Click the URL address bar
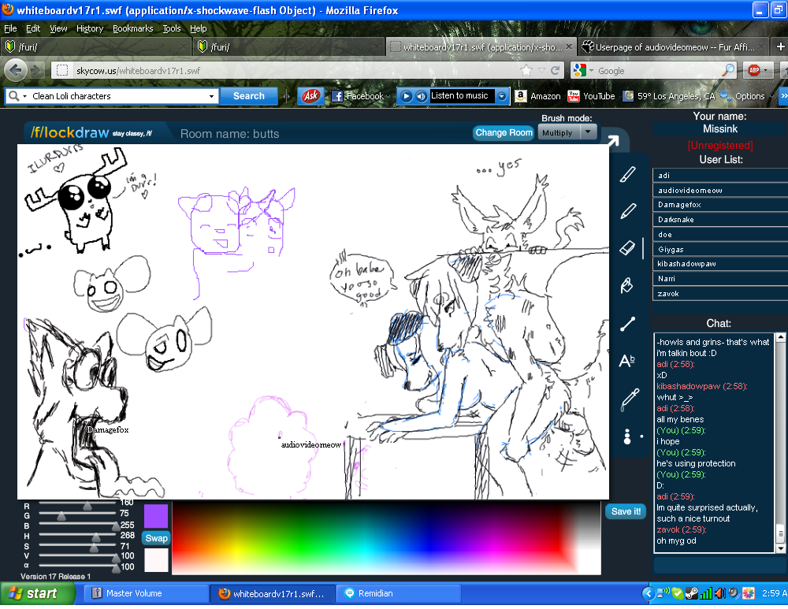The image size is (788, 609). point(296,70)
